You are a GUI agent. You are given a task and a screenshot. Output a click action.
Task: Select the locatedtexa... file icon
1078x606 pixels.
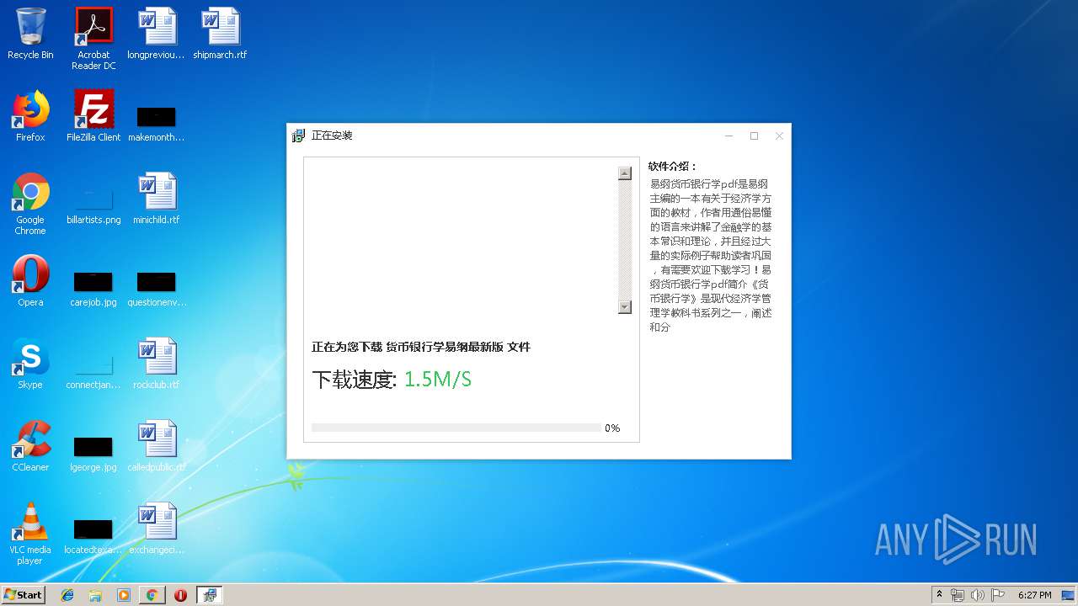click(93, 535)
